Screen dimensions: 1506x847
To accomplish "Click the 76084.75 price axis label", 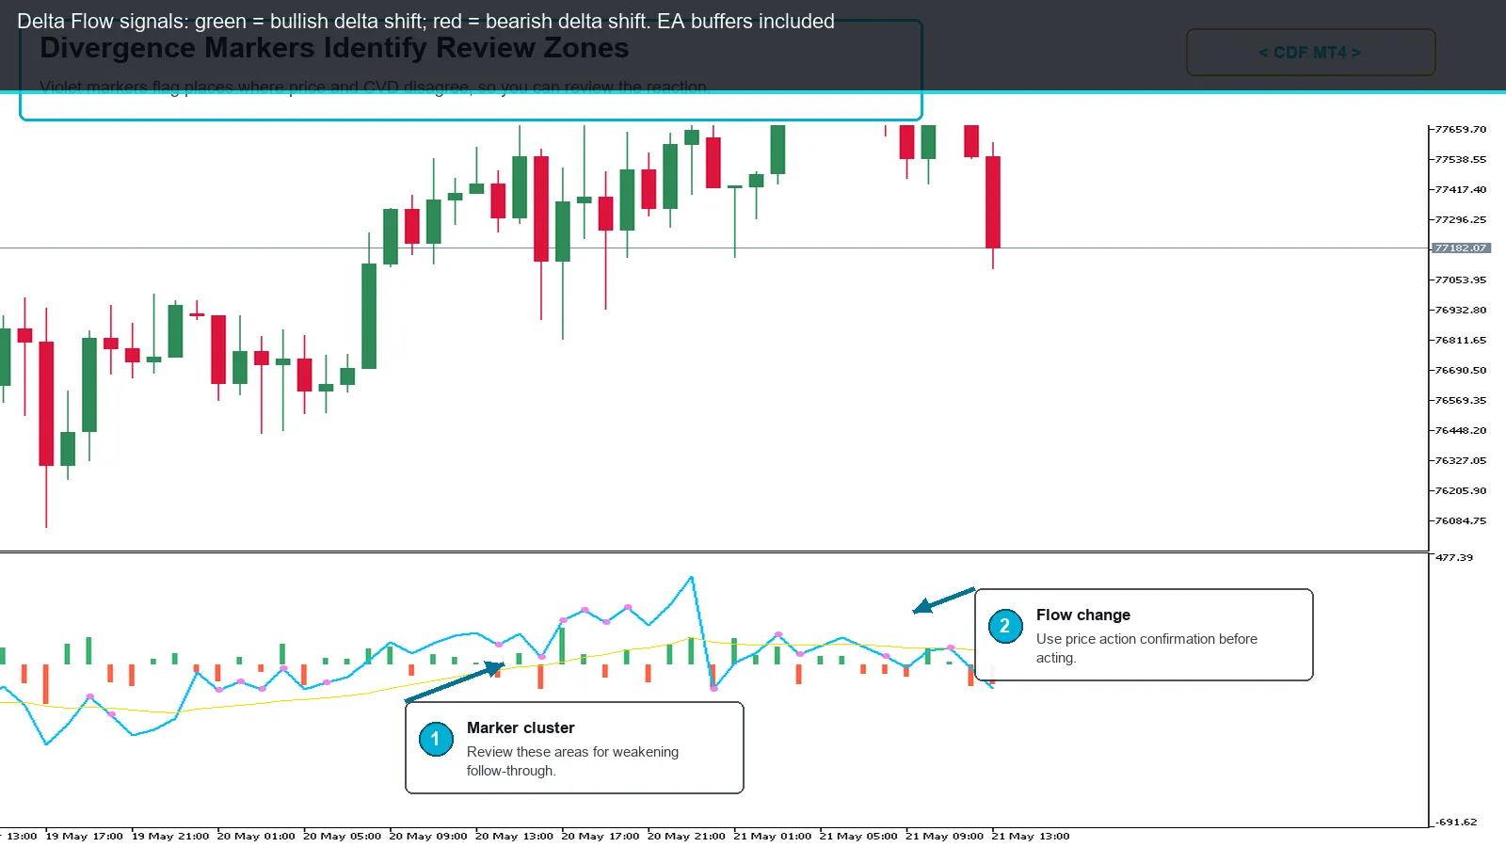I will point(1461,520).
